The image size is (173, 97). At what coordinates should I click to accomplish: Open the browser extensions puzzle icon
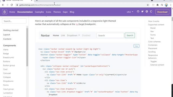[158, 5]
